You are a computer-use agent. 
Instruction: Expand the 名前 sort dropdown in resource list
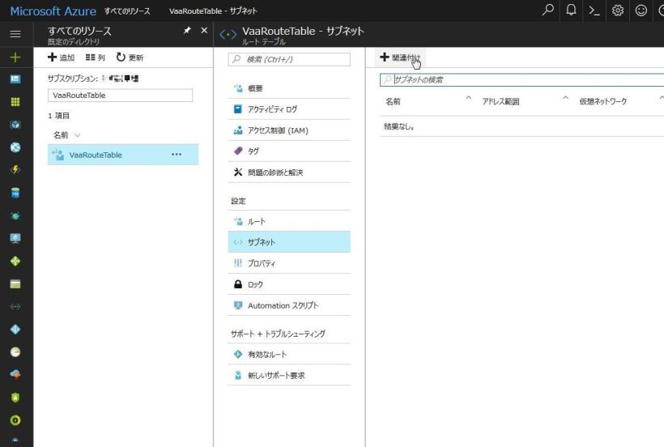pos(67,134)
